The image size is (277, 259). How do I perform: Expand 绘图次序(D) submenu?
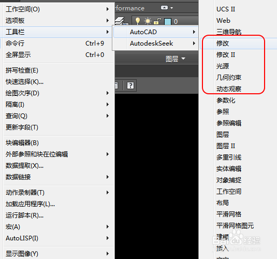[x=57, y=93]
